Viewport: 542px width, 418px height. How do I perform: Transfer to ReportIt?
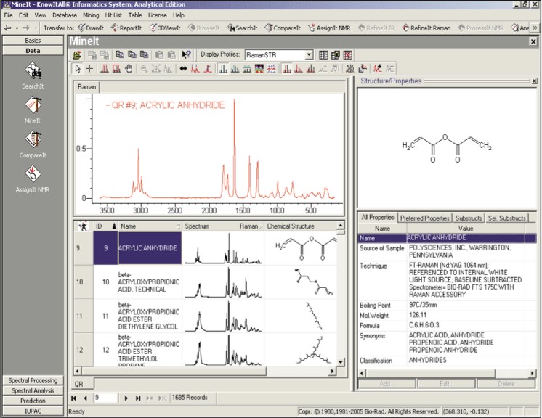tap(126, 28)
